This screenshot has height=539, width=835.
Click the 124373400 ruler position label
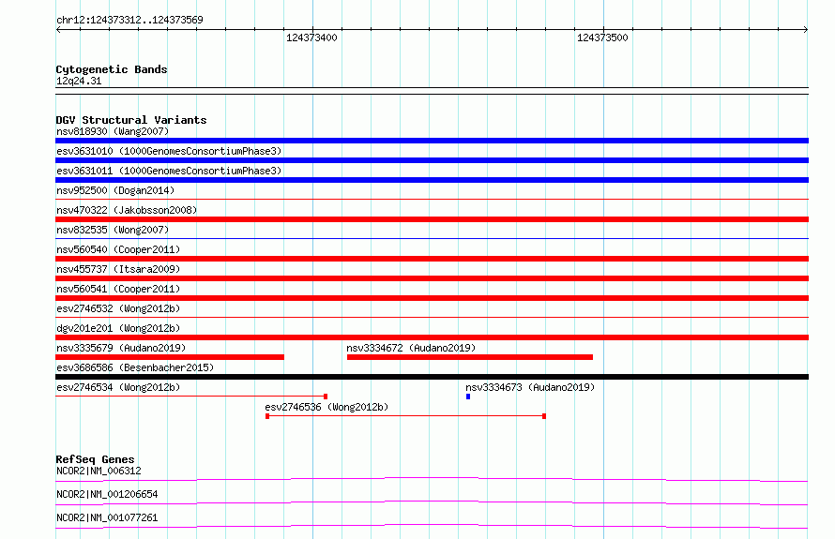coord(311,37)
